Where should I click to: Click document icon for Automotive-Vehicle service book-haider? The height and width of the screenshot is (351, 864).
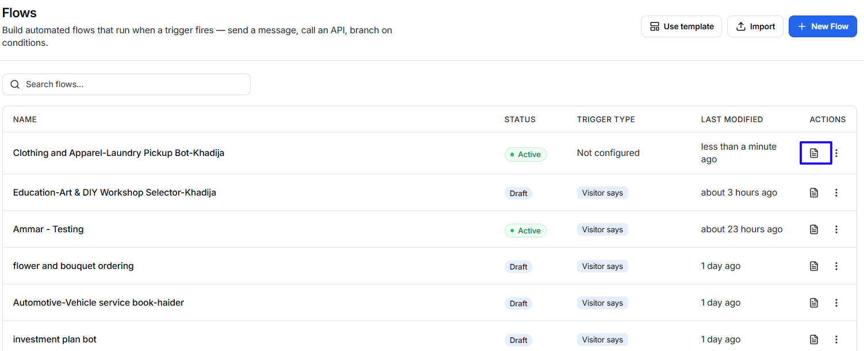pos(813,303)
